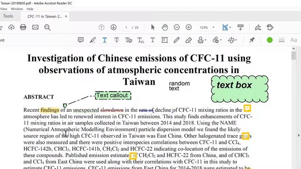This screenshot has height=169, width=301.
Task: Open sticky note after emission estimates
Action: [133, 156]
